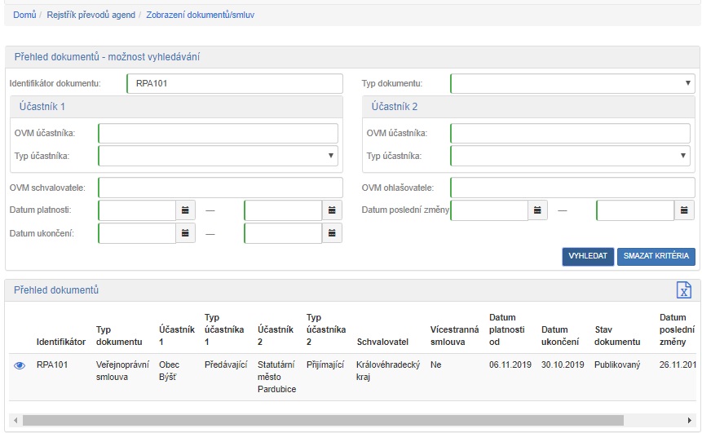Open Rejstřík převodů agend breadcrumb
The image size is (702, 433).
[91, 15]
